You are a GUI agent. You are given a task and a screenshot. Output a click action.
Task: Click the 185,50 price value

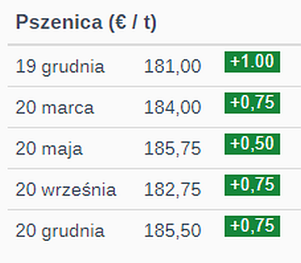[173, 230]
